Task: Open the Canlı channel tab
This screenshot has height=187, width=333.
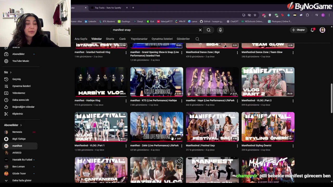Action: click(123, 39)
